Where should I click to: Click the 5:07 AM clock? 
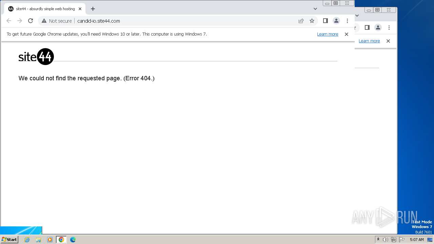417,240
